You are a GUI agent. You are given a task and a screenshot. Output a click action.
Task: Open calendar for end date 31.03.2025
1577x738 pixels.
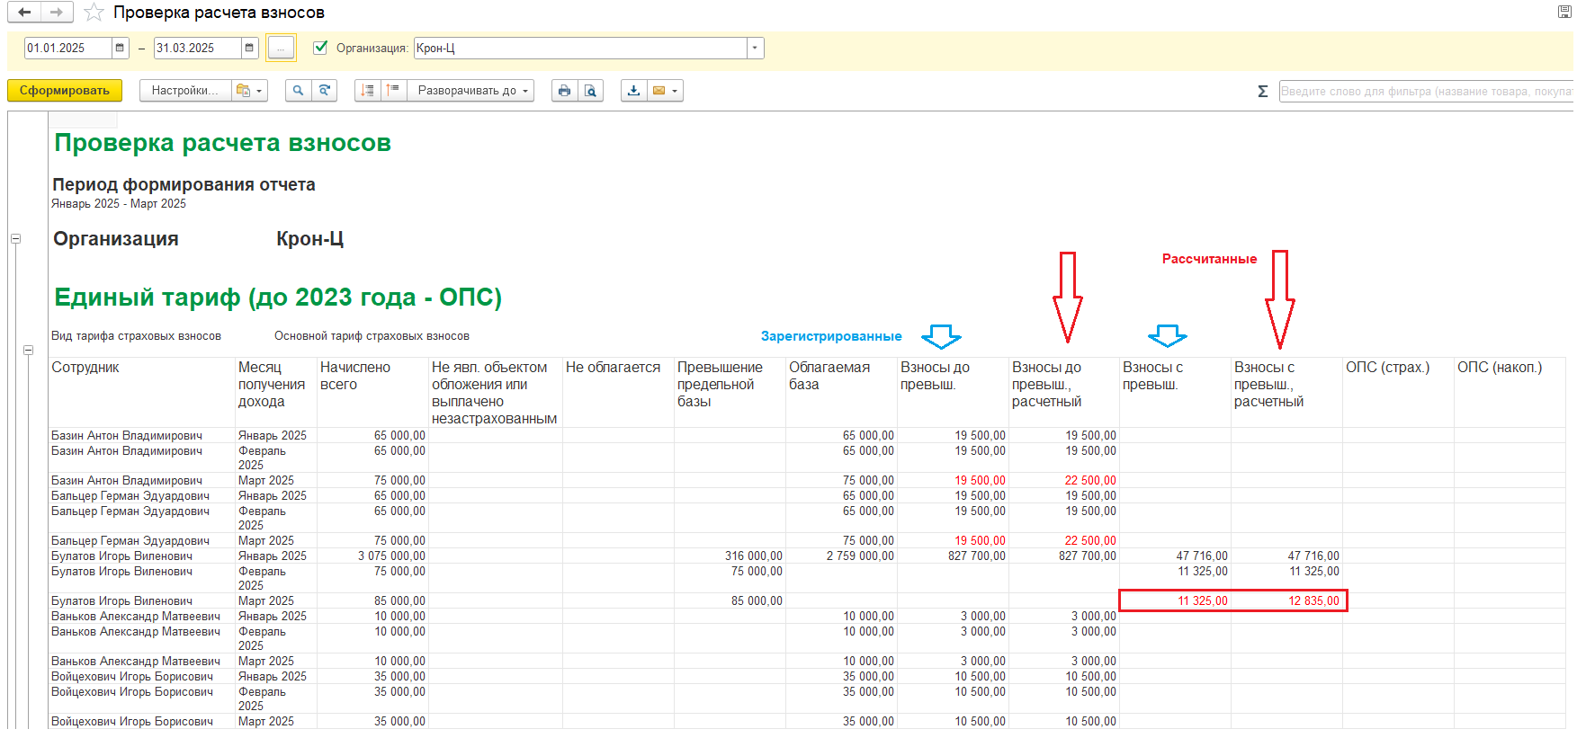coord(249,49)
